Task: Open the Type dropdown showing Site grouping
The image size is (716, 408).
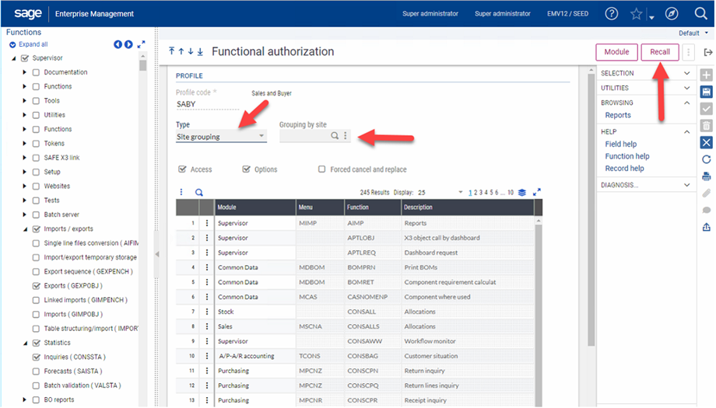Action: 221,136
